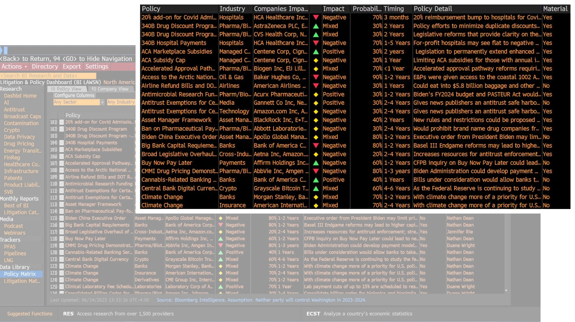Open the Actions dropdown menu
The width and height of the screenshot is (575, 322).
(14, 67)
